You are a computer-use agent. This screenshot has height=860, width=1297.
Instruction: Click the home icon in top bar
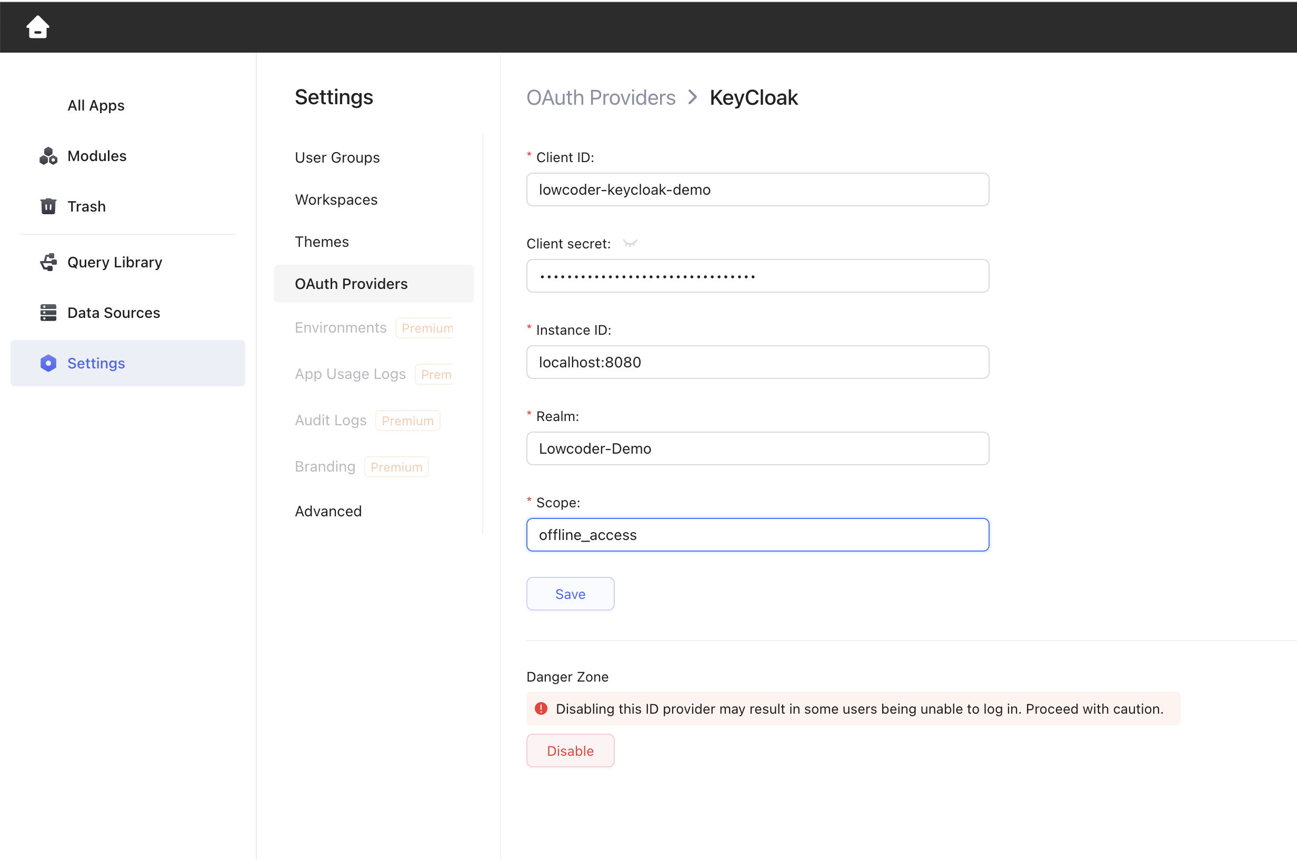37,27
